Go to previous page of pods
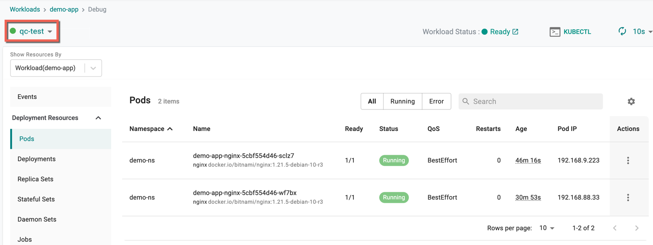Viewport: 653px width, 245px height. (x=615, y=228)
